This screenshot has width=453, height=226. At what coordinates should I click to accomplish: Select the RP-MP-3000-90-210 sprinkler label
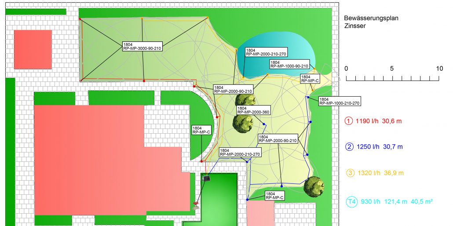[x=142, y=47]
